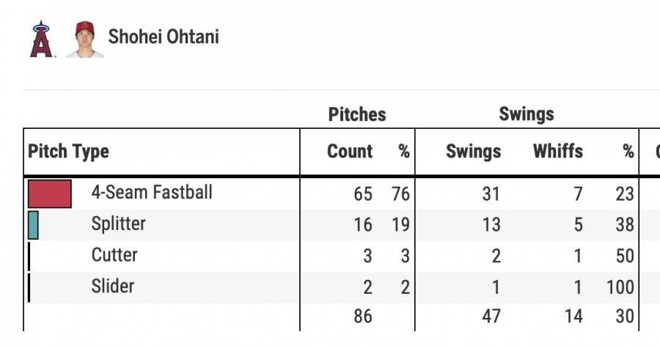Select the Slider pitch row label
The image size is (660, 348).
(x=113, y=286)
